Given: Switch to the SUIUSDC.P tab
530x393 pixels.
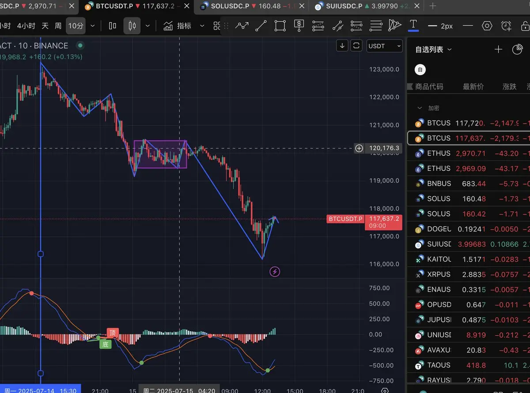Looking at the screenshot, I should coord(367,6).
